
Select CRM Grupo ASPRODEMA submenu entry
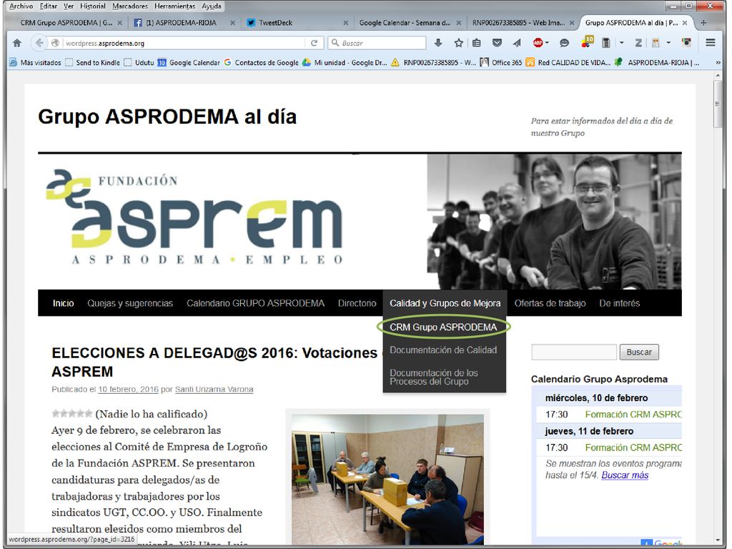point(443,327)
